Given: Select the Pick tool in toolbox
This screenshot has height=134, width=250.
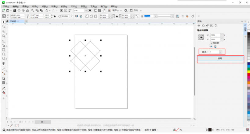Looking at the screenshot, I should point(4,22).
